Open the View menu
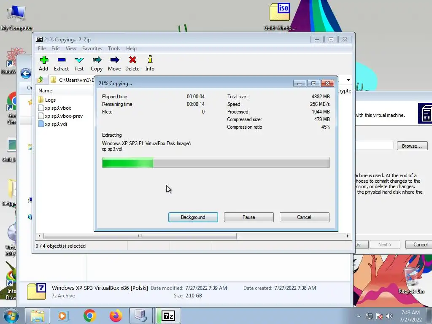This screenshot has width=432, height=324. pos(71,49)
